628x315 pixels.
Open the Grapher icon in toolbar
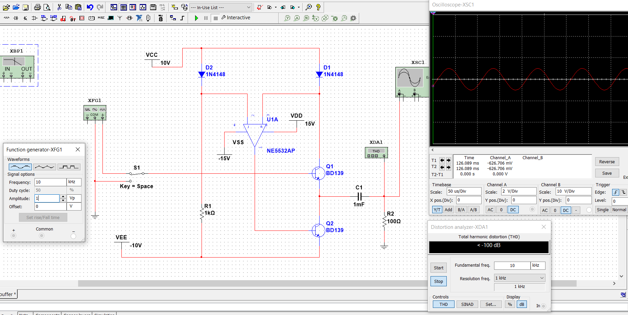pos(143,7)
